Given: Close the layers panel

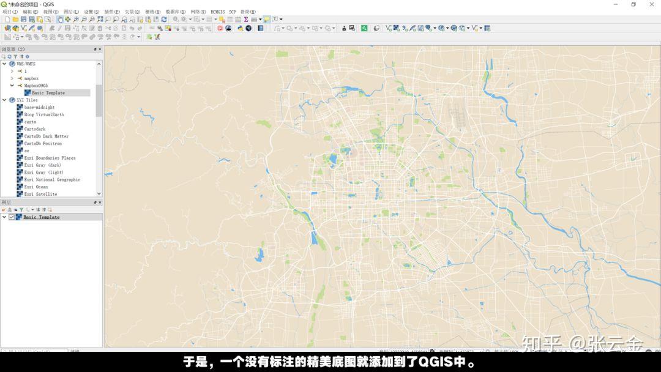Looking at the screenshot, I should click(x=100, y=203).
